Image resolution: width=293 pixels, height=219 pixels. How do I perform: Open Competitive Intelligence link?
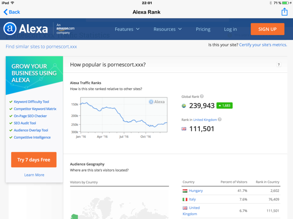pyautogui.click(x=32, y=138)
